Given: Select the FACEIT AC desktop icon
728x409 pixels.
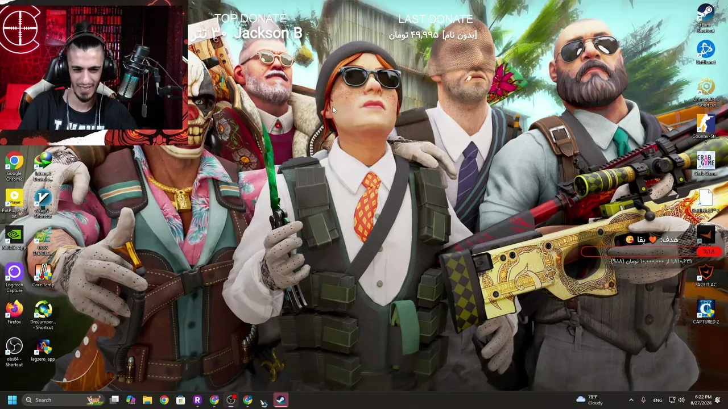Looking at the screenshot, I should point(706,276).
